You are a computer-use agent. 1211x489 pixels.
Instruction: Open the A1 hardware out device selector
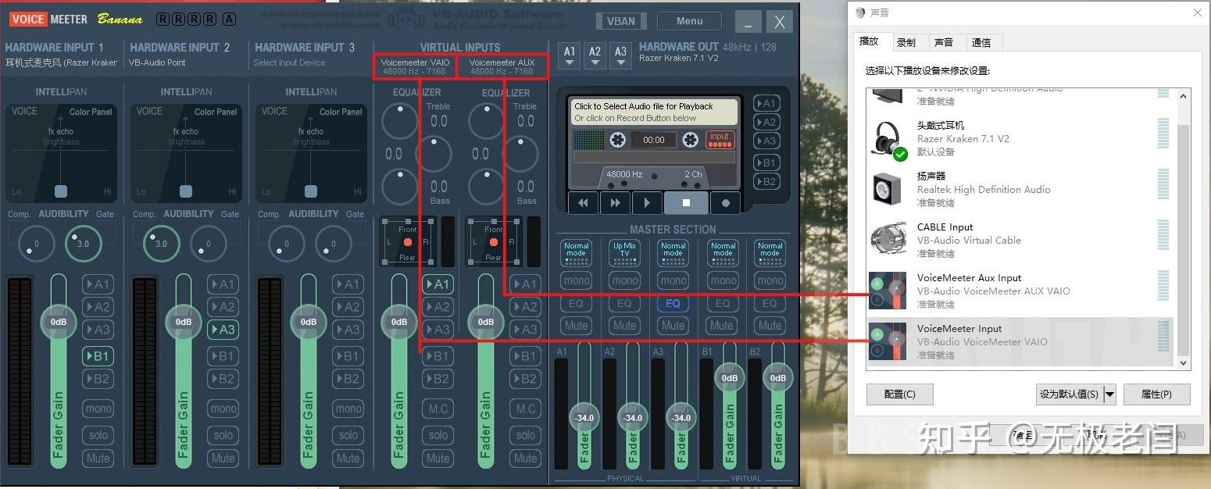[570, 55]
